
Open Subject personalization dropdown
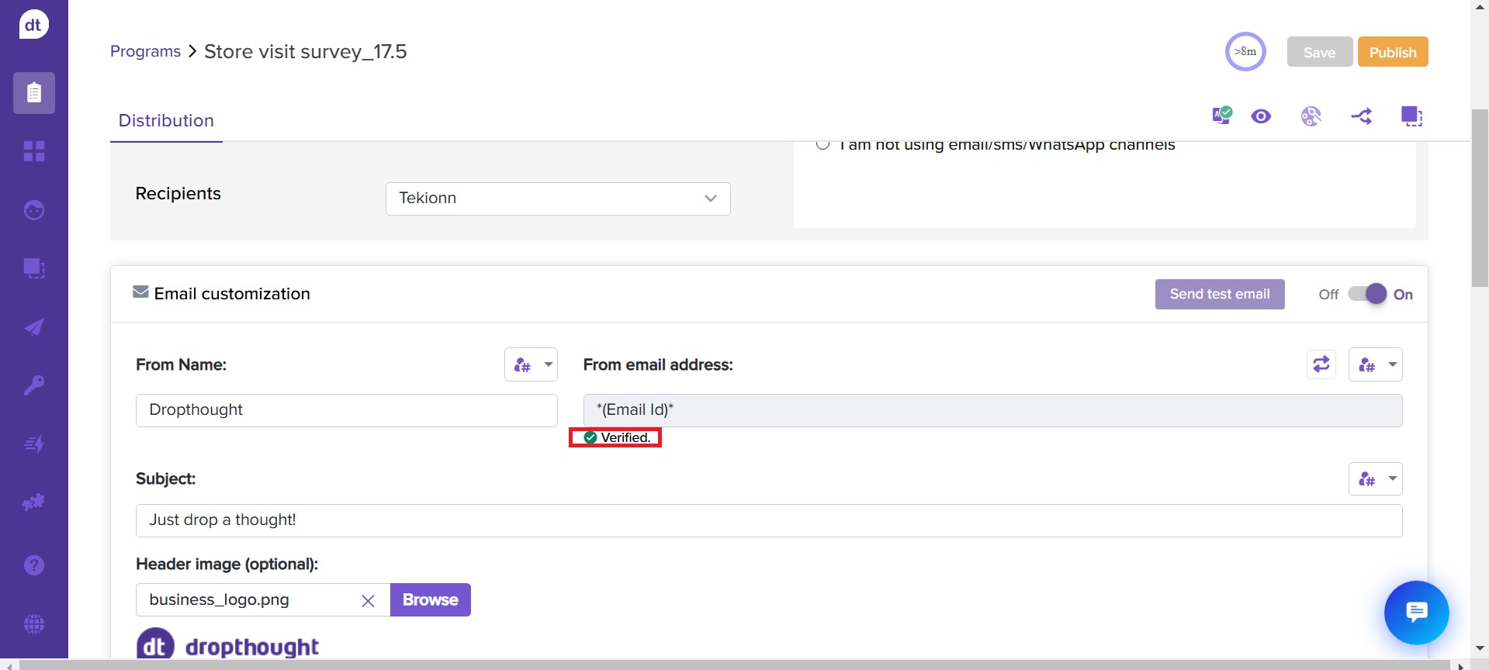point(1376,479)
